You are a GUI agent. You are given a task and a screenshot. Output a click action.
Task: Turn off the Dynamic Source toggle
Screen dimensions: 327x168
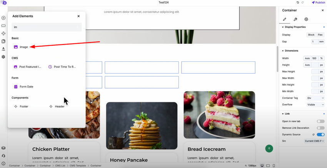tap(320, 135)
